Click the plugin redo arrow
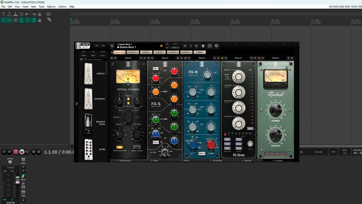Image resolution: width=362 pixels, height=204 pixels. coord(103,46)
